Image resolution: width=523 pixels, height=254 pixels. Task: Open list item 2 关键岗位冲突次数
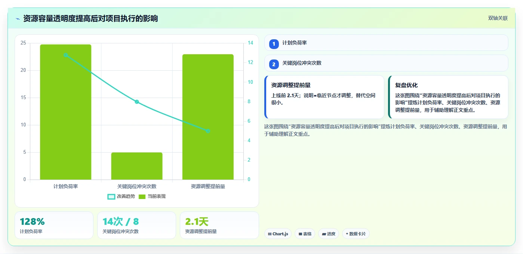click(386, 63)
